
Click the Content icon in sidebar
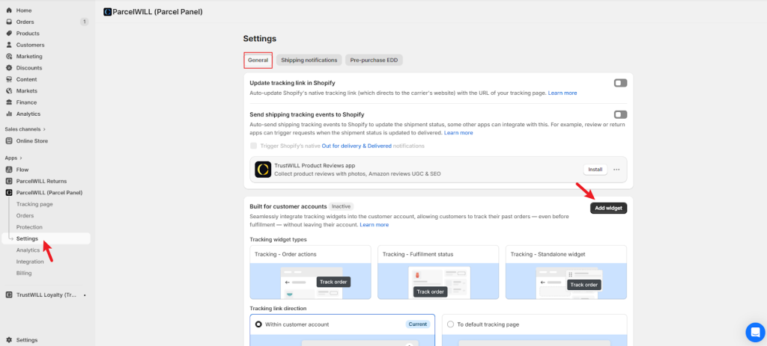(9, 79)
